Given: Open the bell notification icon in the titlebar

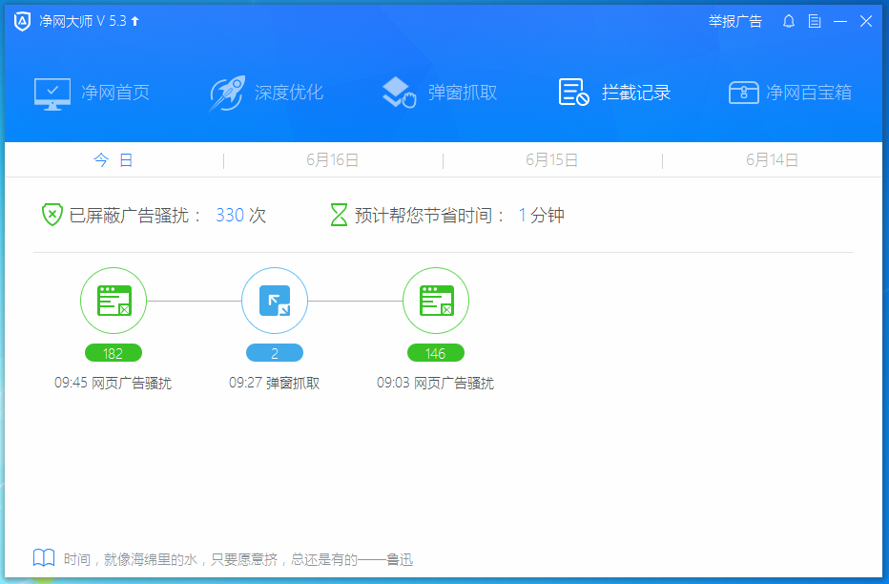Looking at the screenshot, I should point(789,20).
